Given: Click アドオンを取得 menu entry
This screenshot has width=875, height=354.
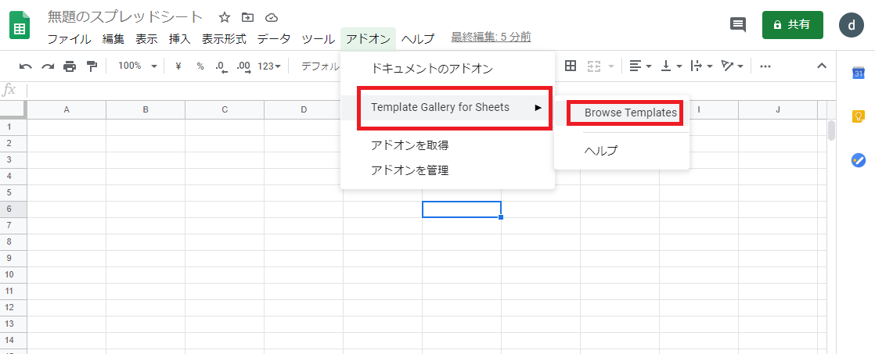Looking at the screenshot, I should pos(409,145).
